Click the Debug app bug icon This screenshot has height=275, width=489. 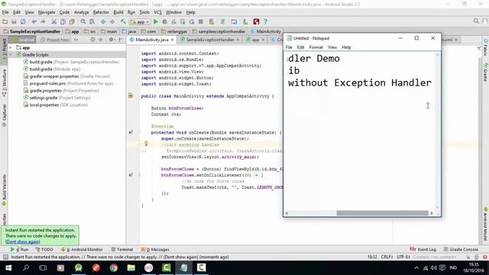click(x=165, y=21)
